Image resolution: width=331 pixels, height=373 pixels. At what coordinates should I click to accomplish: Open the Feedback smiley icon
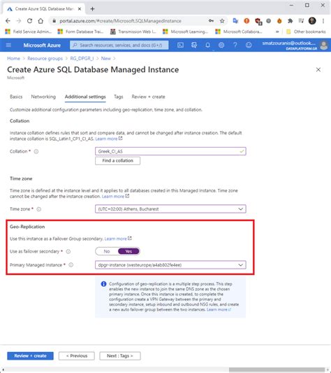249,45
